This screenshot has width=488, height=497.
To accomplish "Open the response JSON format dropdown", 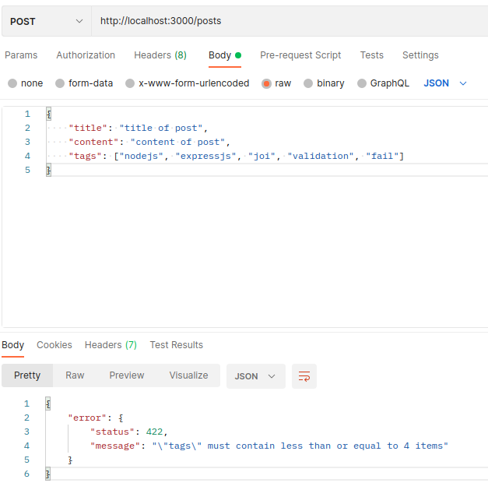I will coord(255,376).
